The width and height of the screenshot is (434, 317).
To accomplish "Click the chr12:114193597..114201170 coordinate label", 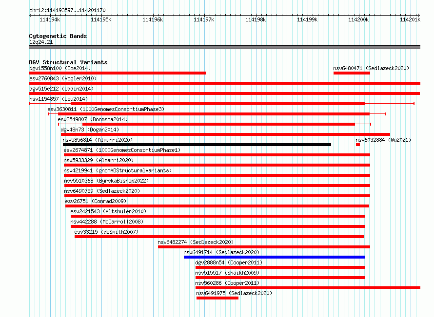I will (x=67, y=10).
